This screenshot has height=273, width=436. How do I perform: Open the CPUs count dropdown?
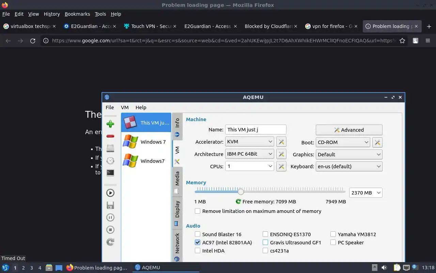250,166
